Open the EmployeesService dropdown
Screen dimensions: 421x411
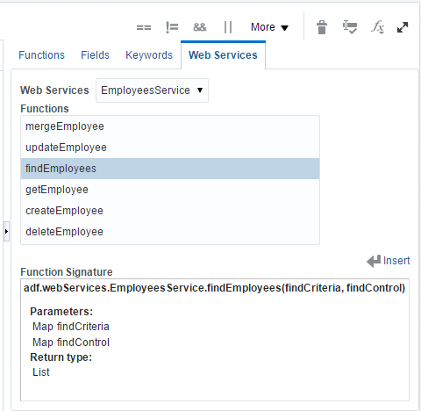point(152,90)
